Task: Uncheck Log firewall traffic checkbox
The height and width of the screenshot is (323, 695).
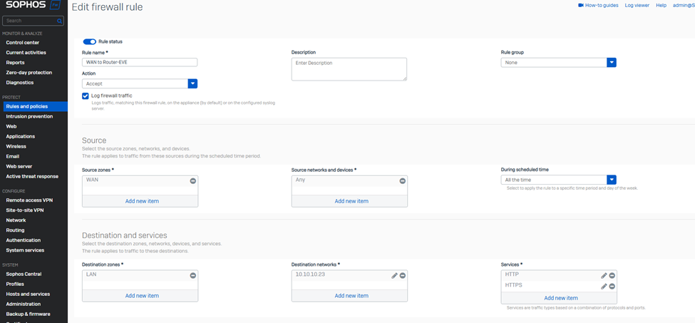Action: click(x=86, y=96)
